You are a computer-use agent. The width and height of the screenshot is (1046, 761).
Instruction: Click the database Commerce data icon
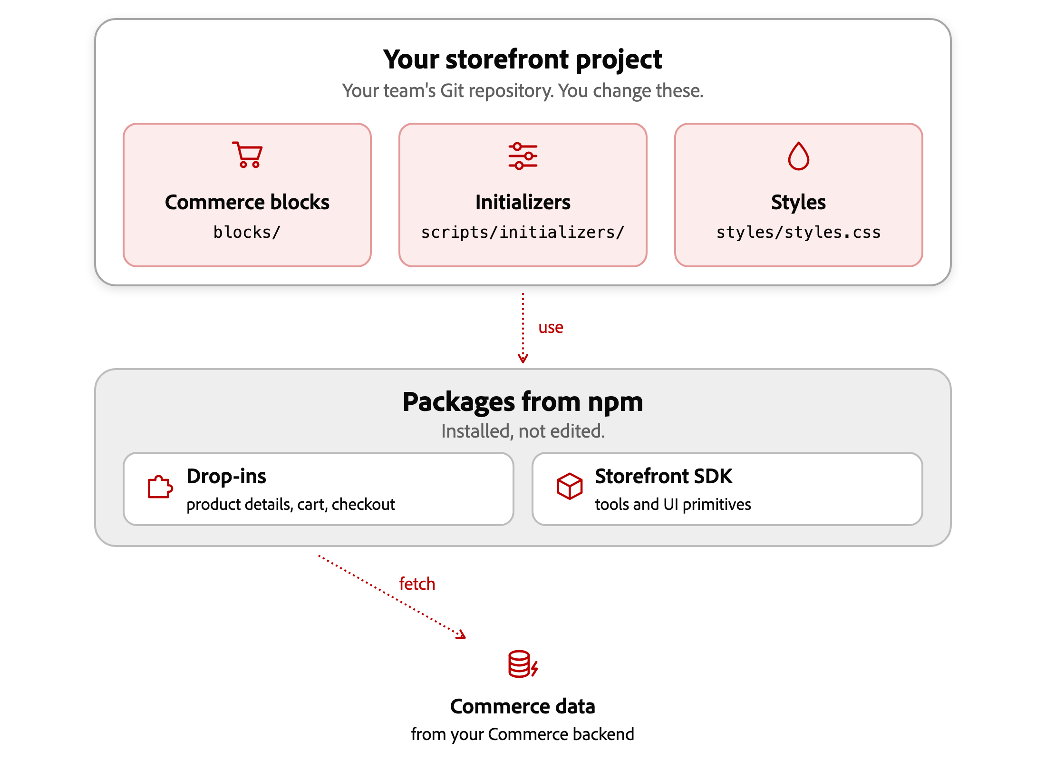523,663
